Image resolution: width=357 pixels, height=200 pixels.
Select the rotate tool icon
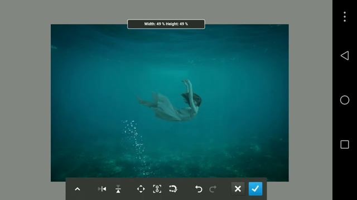coord(173,189)
